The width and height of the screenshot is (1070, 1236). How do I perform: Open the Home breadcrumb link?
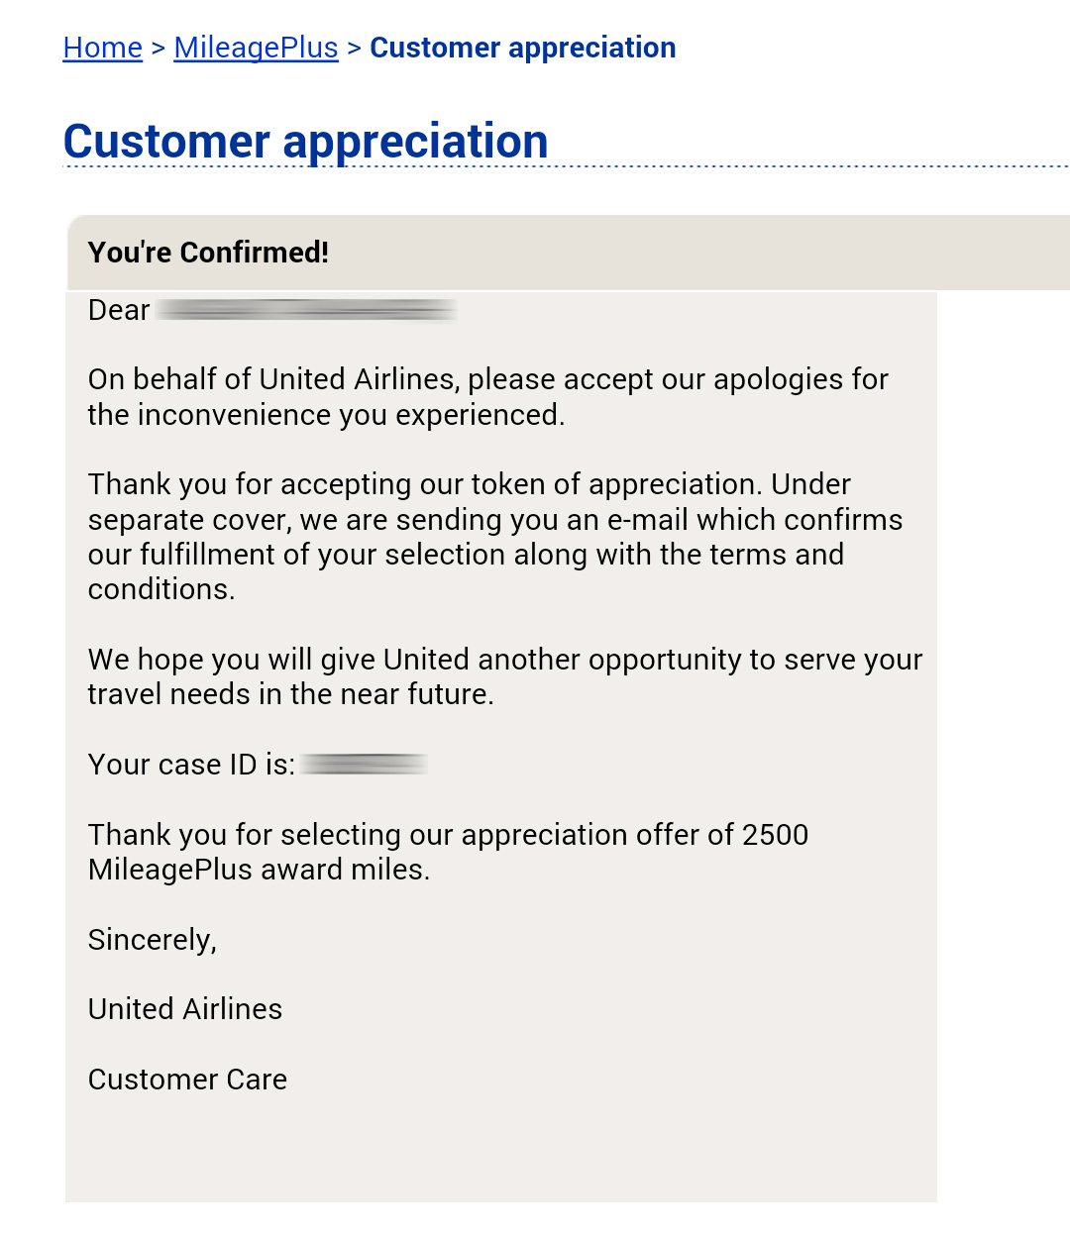pyautogui.click(x=102, y=48)
